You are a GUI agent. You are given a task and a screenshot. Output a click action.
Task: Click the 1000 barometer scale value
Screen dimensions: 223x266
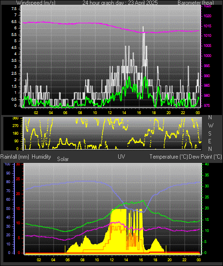click(207, 56)
